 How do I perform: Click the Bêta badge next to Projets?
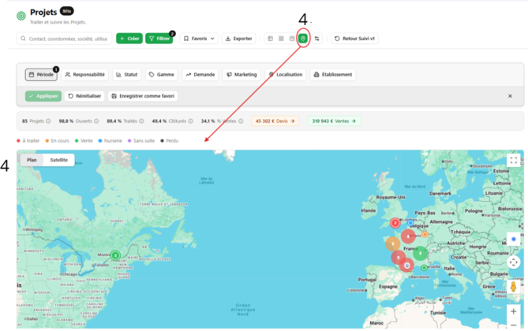(66, 11)
